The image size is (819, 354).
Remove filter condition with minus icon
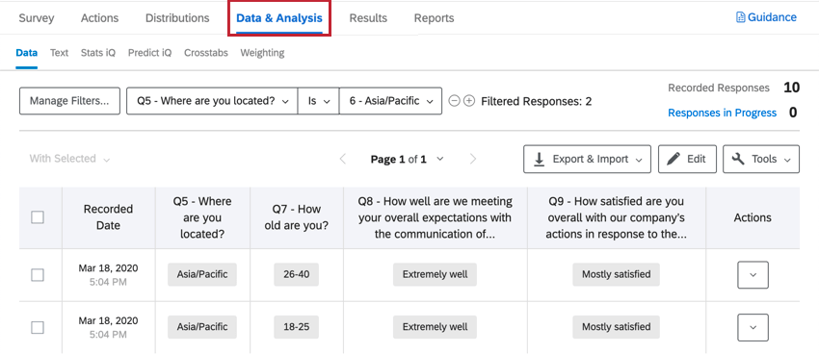click(455, 101)
